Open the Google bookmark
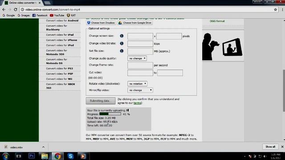 pyautogui.click(x=8, y=16)
